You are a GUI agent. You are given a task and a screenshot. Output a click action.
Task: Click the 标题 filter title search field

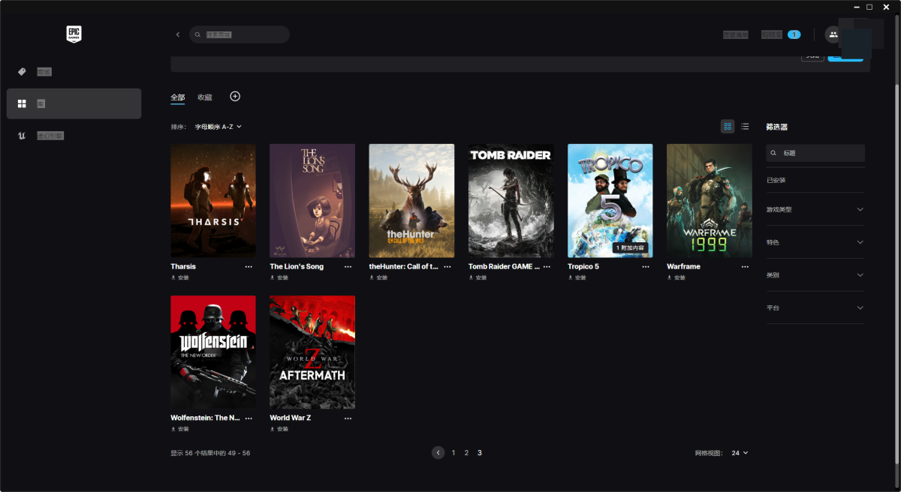point(815,153)
